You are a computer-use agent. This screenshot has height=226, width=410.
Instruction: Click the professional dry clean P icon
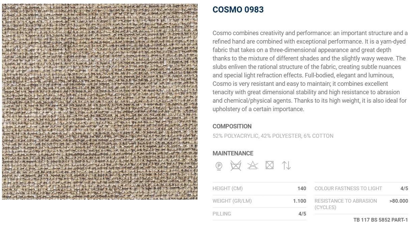click(219, 166)
